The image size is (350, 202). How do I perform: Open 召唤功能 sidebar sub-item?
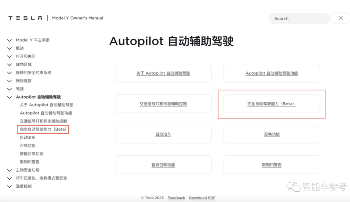click(x=28, y=146)
